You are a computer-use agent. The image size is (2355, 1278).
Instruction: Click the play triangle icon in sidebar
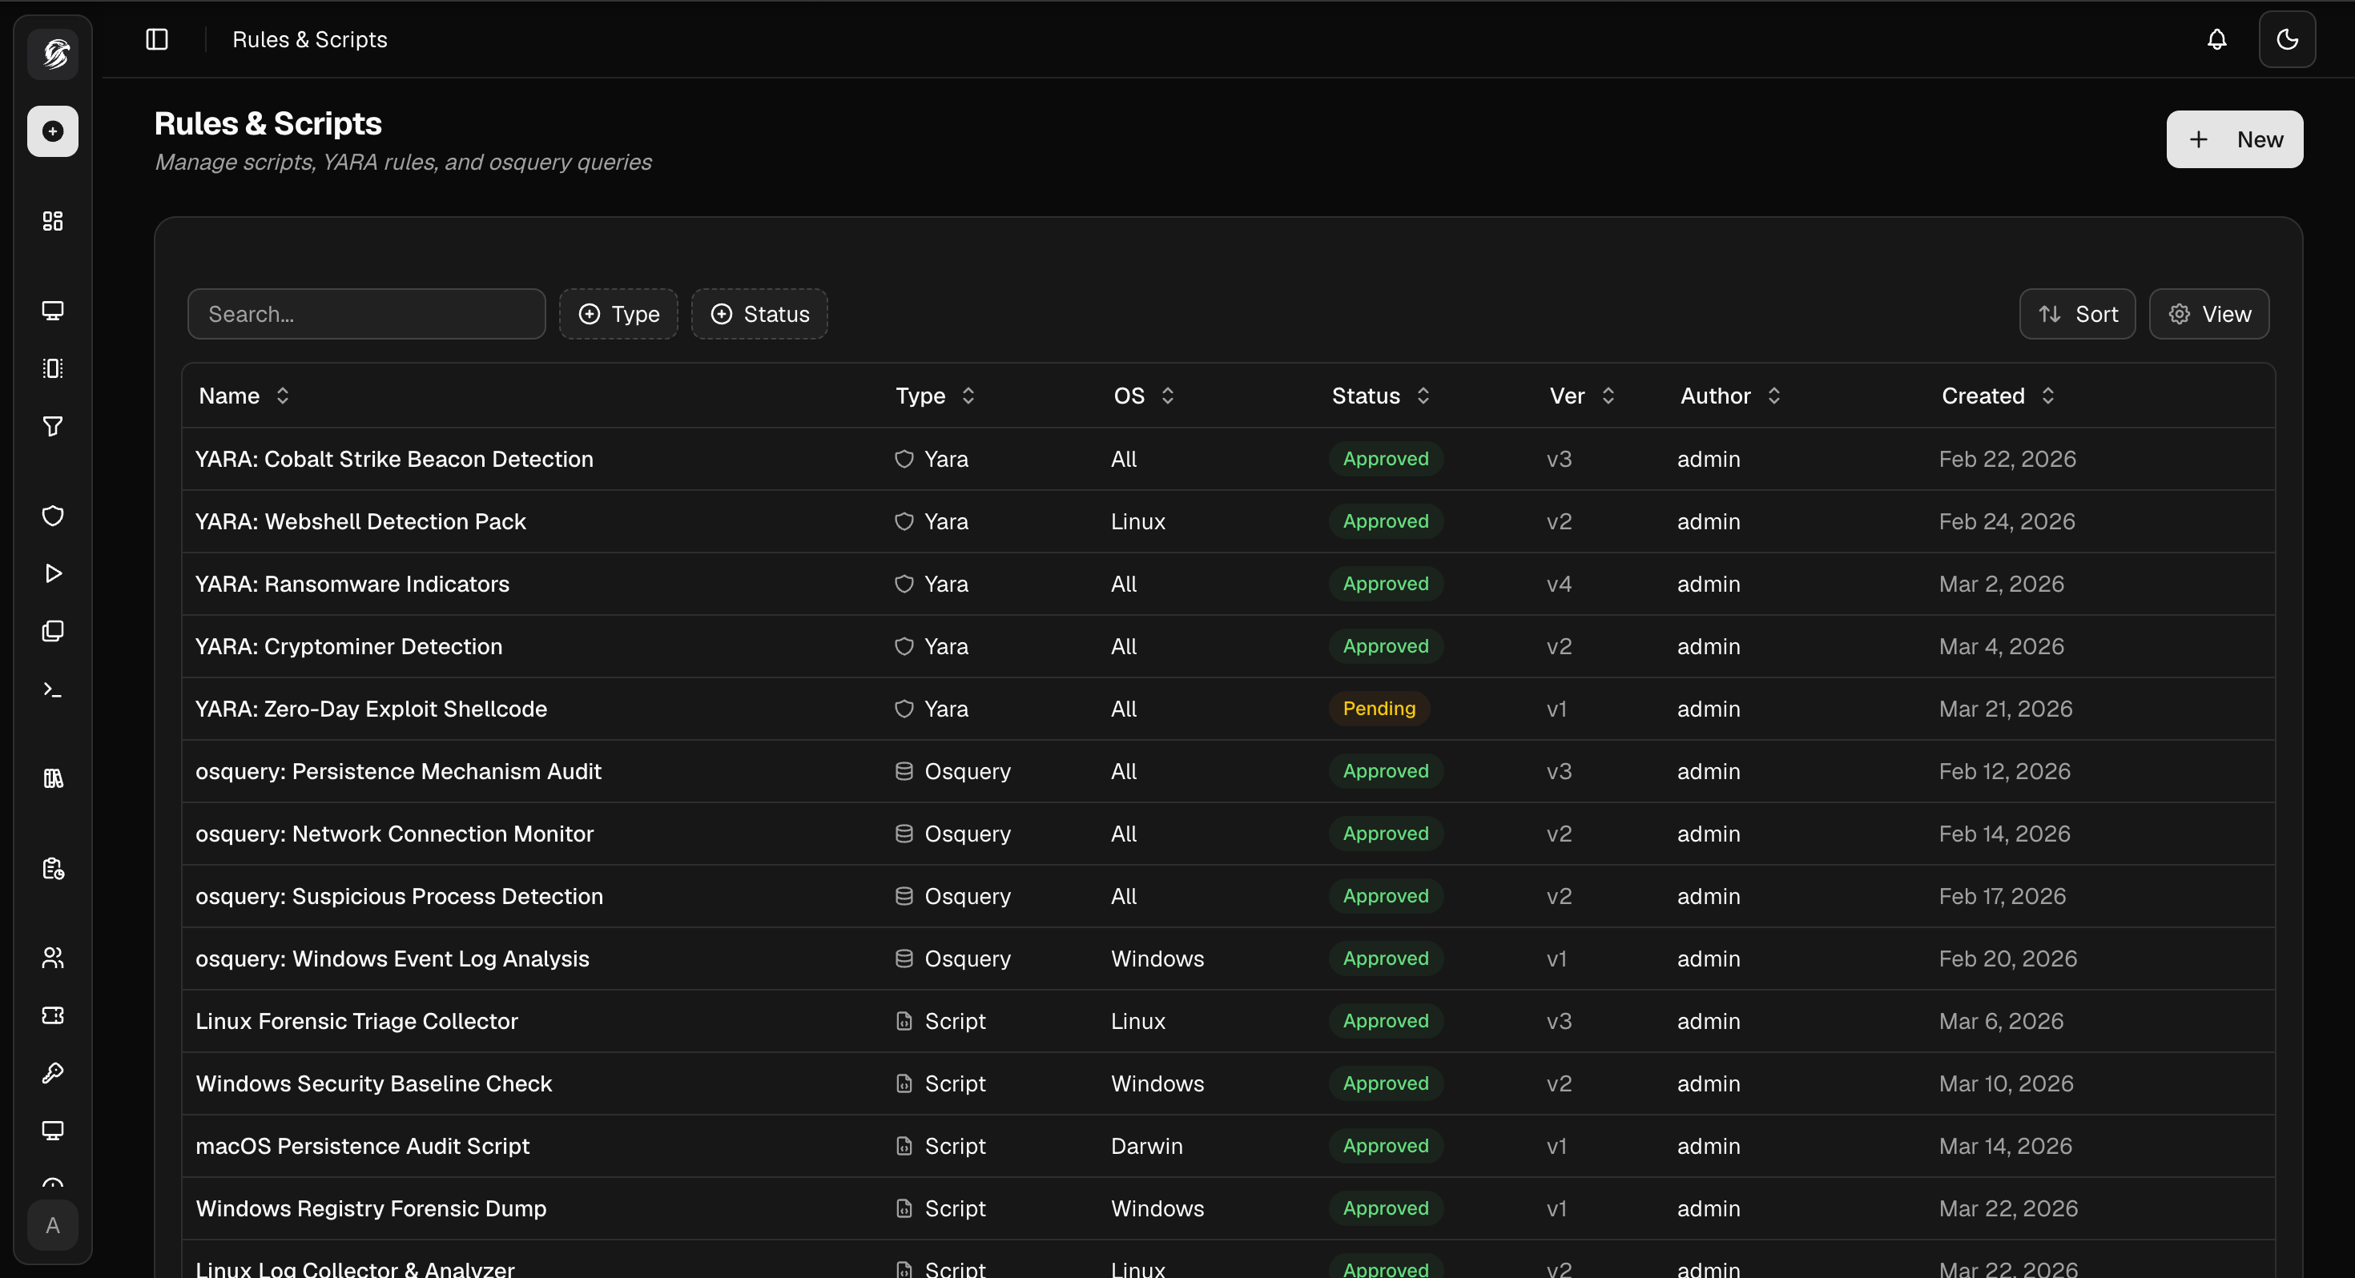click(x=53, y=573)
